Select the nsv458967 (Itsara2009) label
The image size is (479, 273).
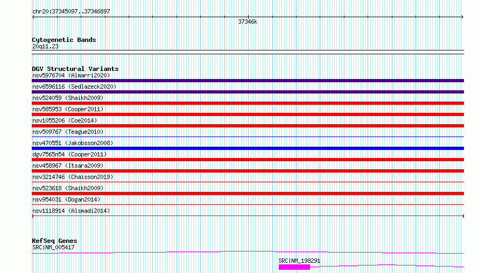click(68, 166)
